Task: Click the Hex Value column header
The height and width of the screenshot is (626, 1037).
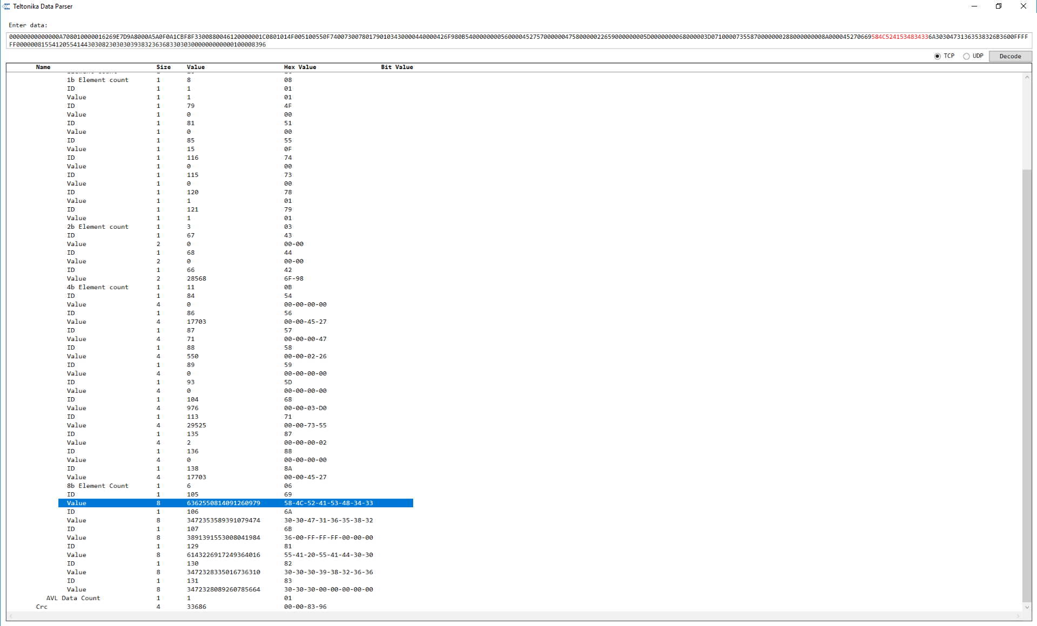Action: pyautogui.click(x=301, y=67)
